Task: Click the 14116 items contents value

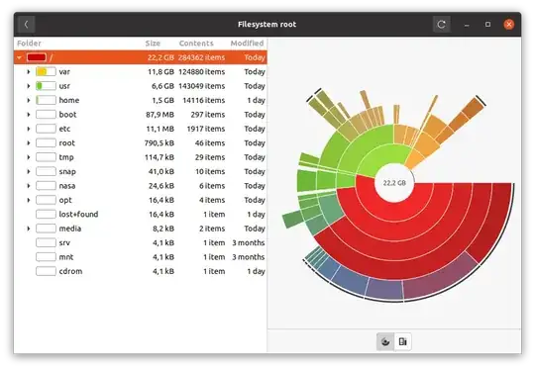Action: point(204,101)
